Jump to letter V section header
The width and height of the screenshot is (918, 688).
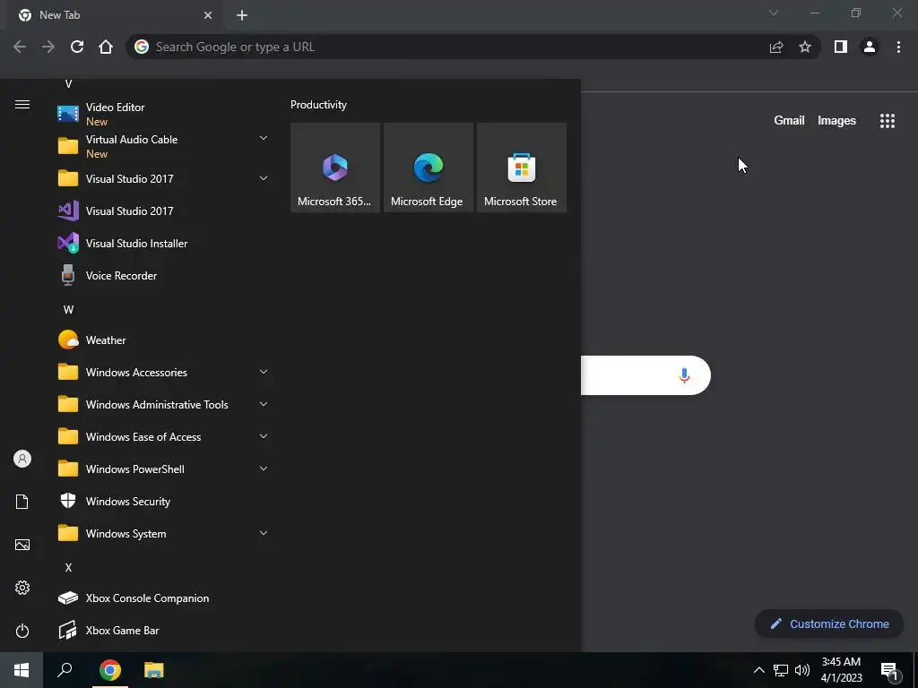pos(68,84)
